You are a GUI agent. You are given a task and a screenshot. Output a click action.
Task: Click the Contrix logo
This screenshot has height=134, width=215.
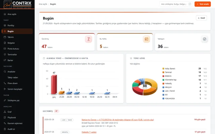click(17, 4)
